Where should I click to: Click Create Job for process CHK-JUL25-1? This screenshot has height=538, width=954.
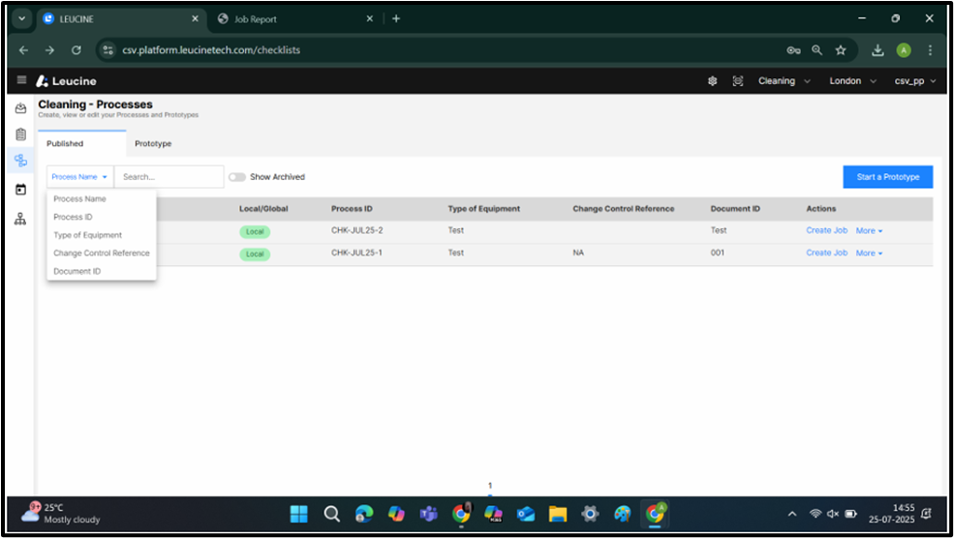click(x=826, y=254)
